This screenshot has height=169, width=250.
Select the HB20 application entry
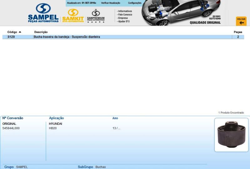(53, 128)
